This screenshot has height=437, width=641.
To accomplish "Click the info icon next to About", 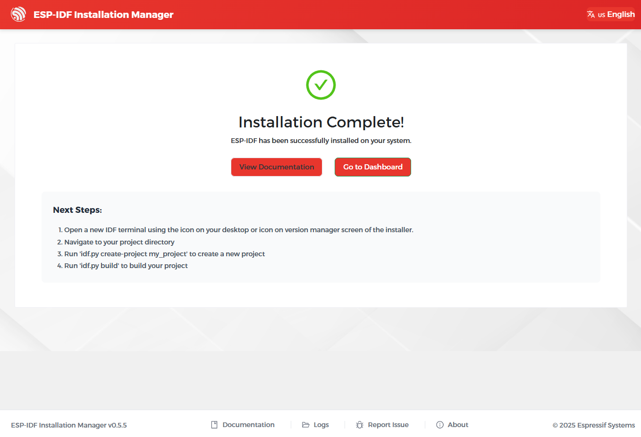I will click(439, 424).
